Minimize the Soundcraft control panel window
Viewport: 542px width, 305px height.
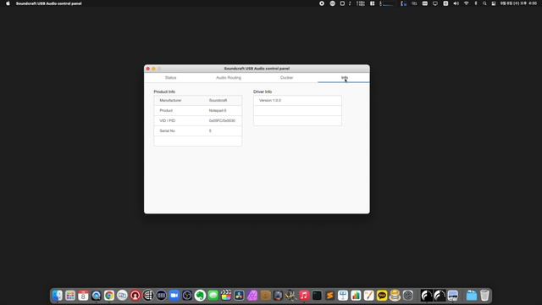[x=153, y=69]
